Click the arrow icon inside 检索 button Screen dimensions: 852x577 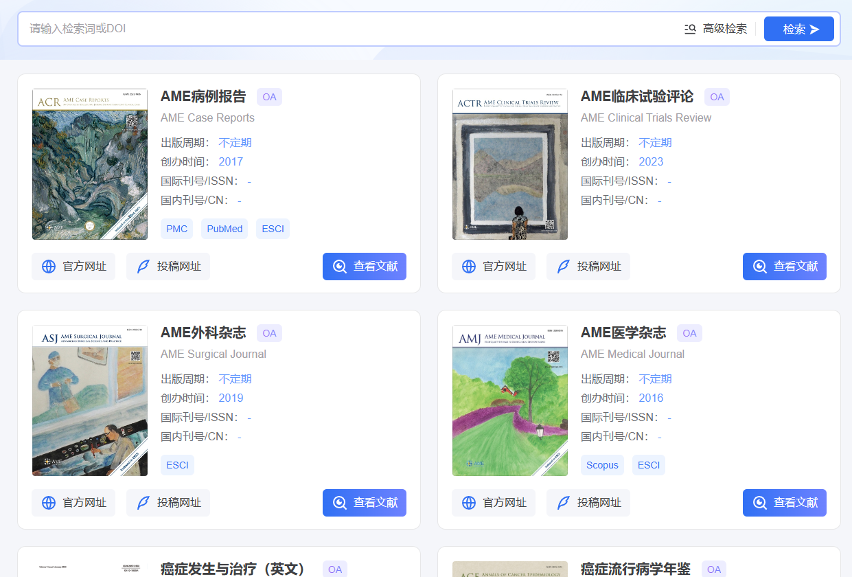point(815,29)
